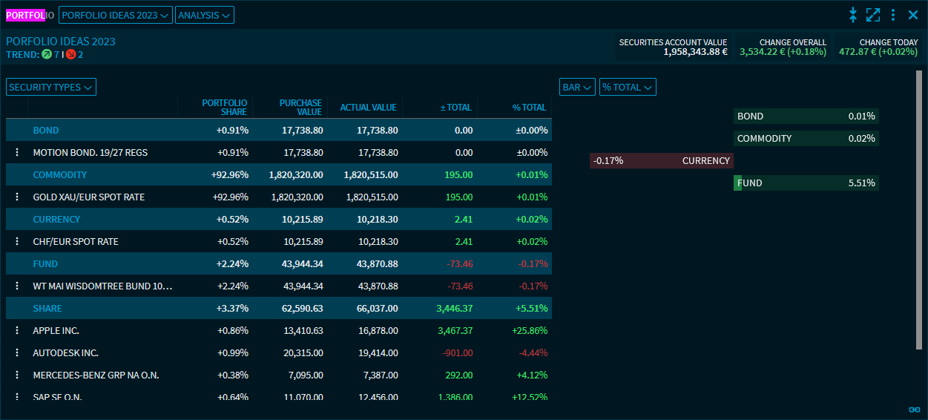Click the red Currency bar in chart
This screenshot has height=420, width=928.
pos(661,160)
